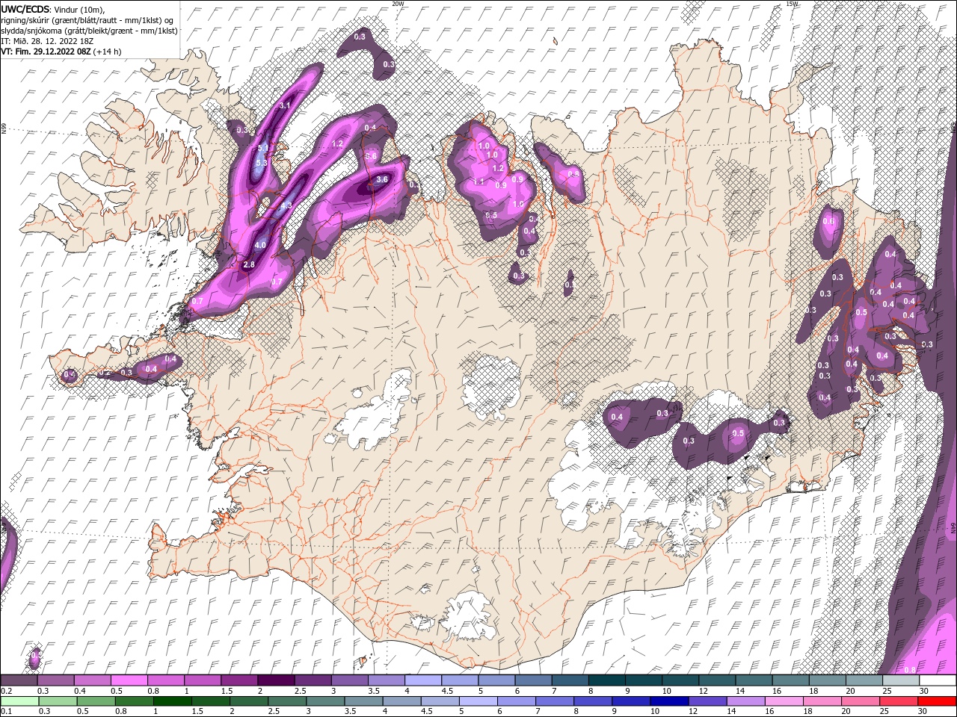Click the "0.8" value at bottom-right sea area
Viewport: 957px width, 717px height.
click(911, 669)
